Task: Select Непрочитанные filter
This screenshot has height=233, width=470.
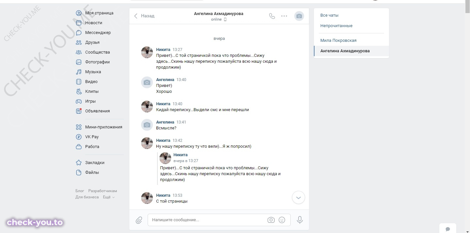Action: click(336, 26)
